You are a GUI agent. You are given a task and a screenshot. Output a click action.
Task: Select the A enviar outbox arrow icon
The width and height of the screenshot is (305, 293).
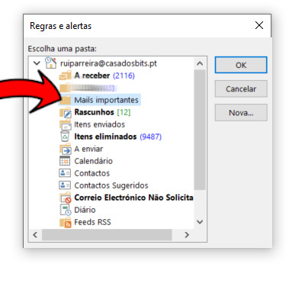(66, 149)
